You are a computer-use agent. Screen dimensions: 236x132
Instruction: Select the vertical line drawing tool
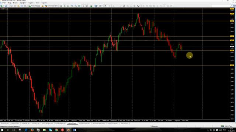[x=114, y=6]
